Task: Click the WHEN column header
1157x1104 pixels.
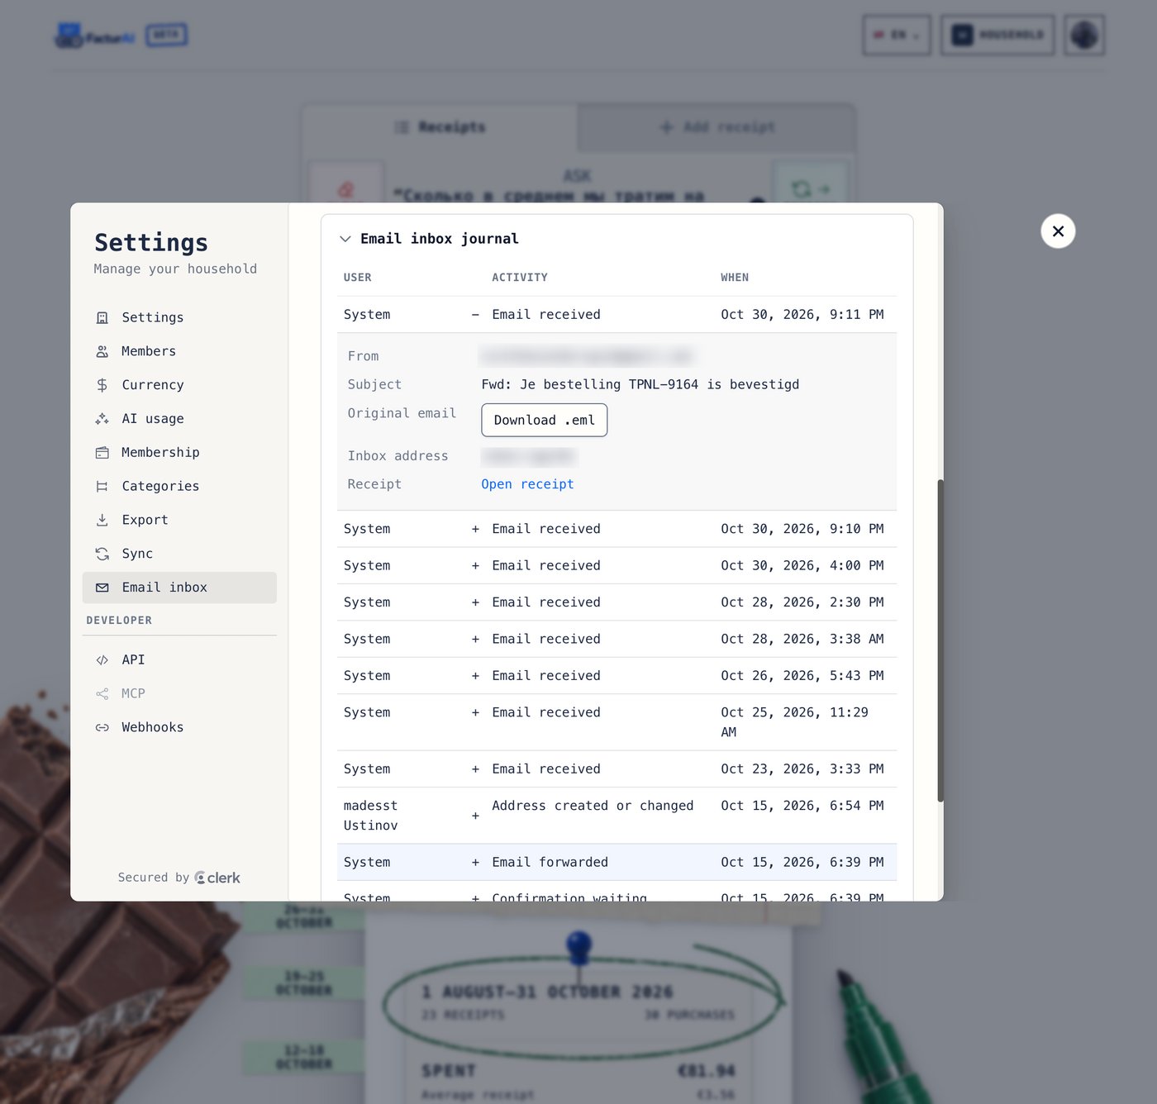Action: tap(735, 278)
